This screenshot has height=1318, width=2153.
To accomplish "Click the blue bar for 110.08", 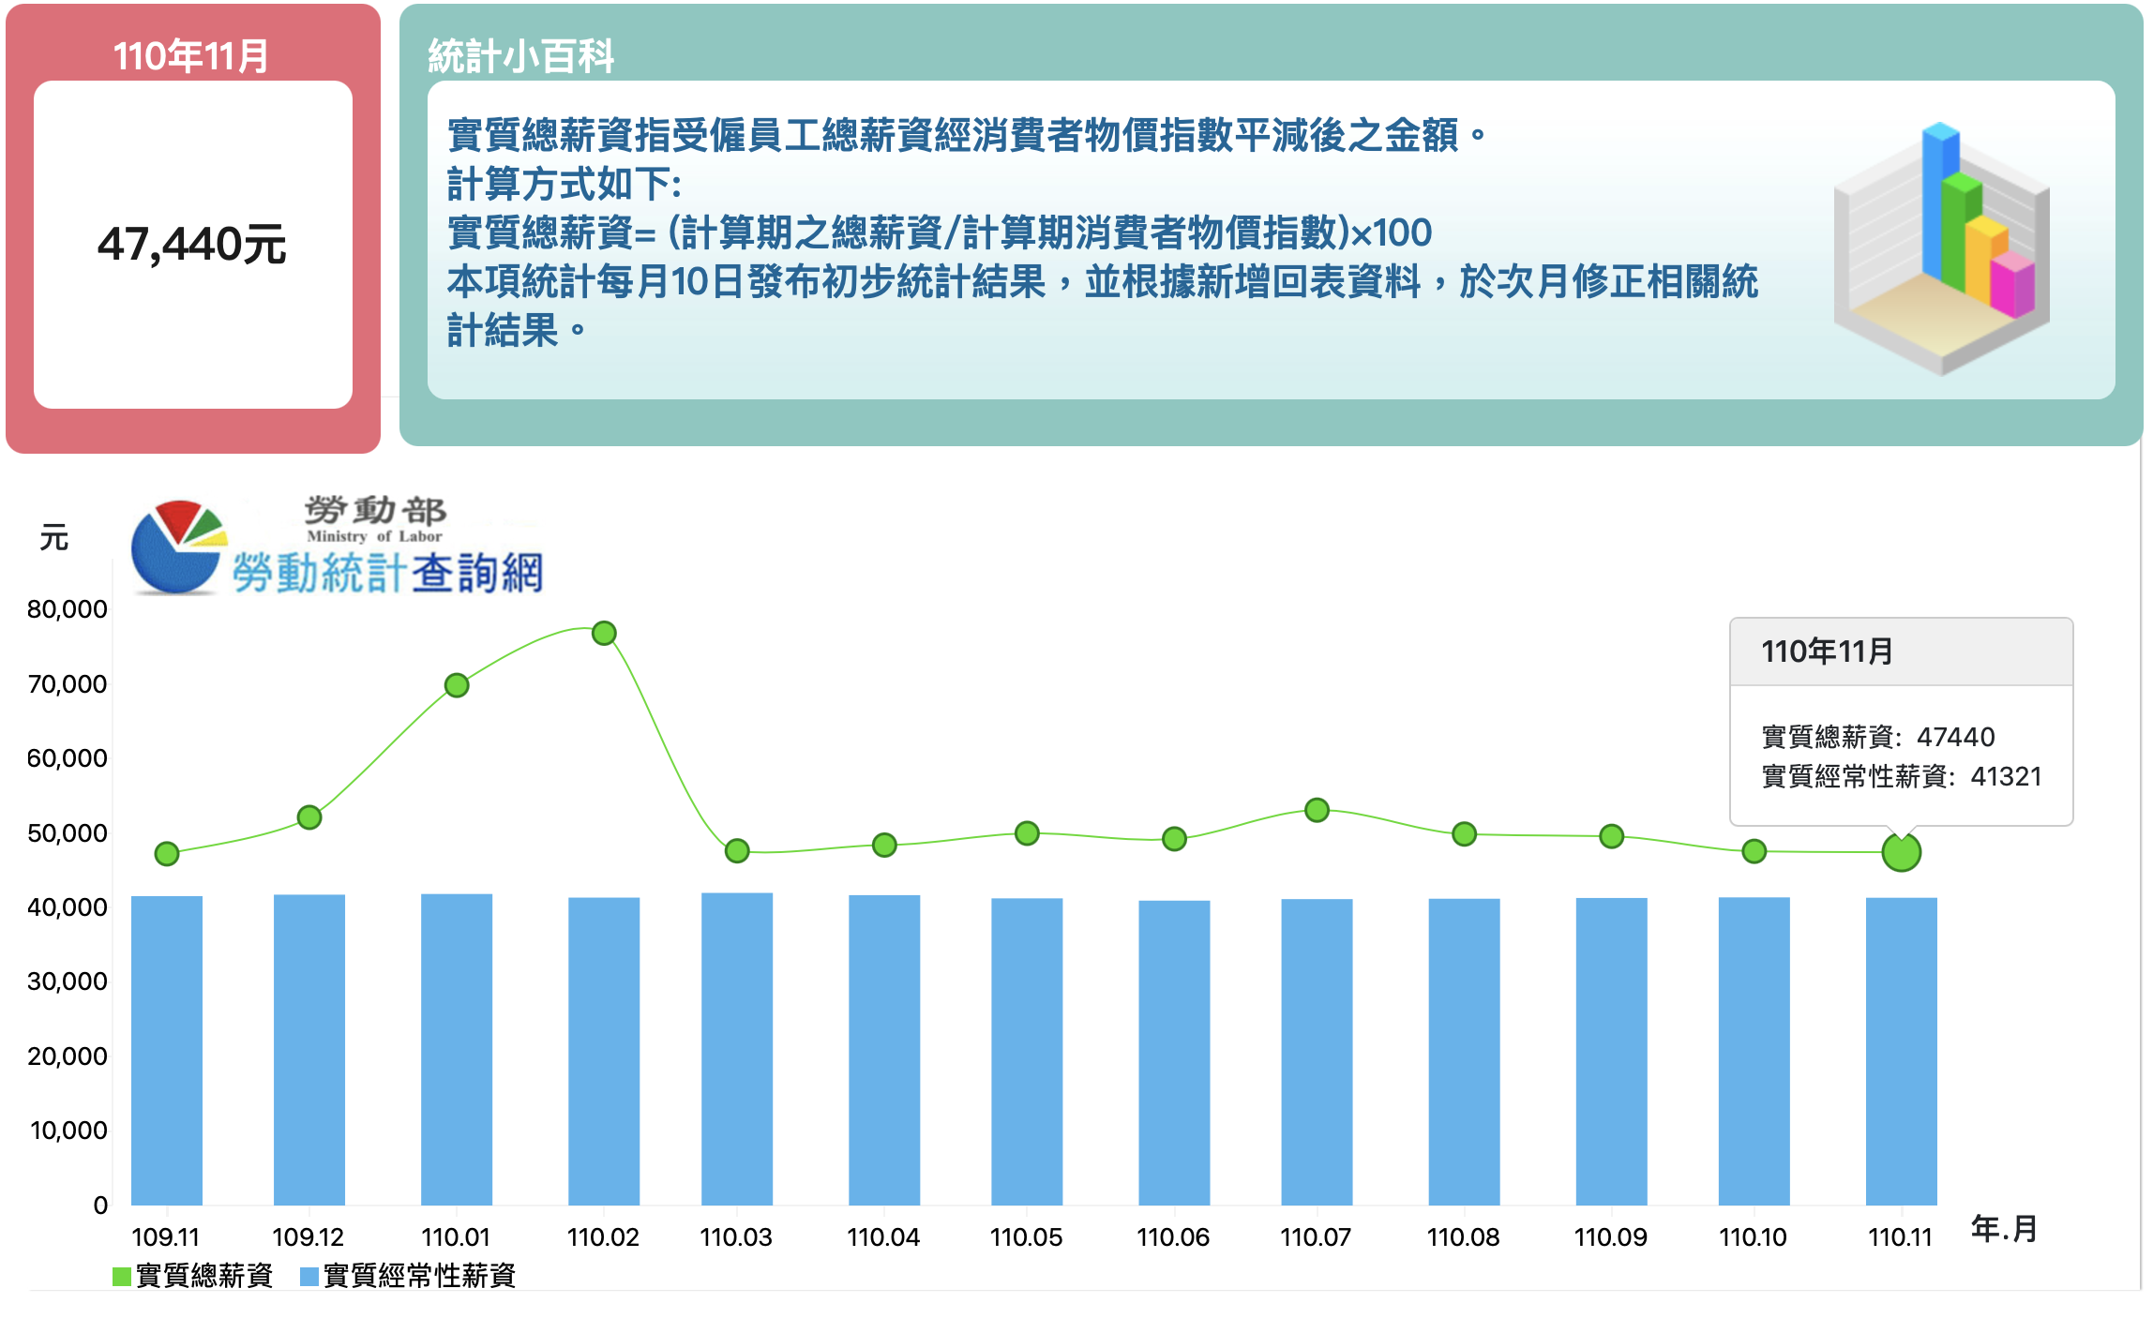I will click(1464, 1052).
